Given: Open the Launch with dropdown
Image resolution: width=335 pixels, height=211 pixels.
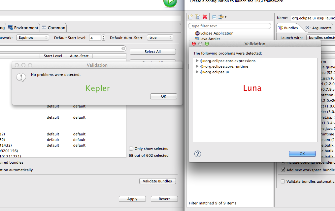Looking at the screenshot, I should [320, 37].
